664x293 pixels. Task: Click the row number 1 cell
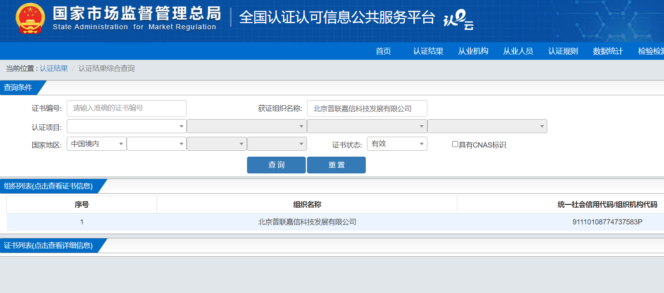click(82, 222)
